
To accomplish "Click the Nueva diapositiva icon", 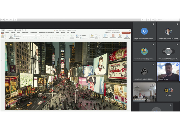I will [x=11, y=36].
